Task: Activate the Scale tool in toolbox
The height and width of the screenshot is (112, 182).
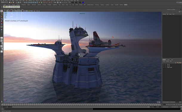Action: click(1, 24)
